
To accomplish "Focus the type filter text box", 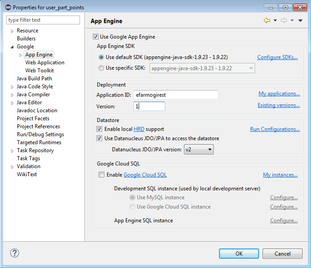I will pyautogui.click(x=43, y=20).
